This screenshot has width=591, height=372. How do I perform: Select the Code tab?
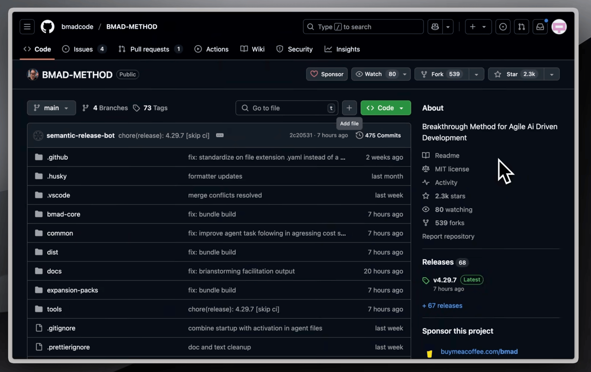[x=37, y=49]
